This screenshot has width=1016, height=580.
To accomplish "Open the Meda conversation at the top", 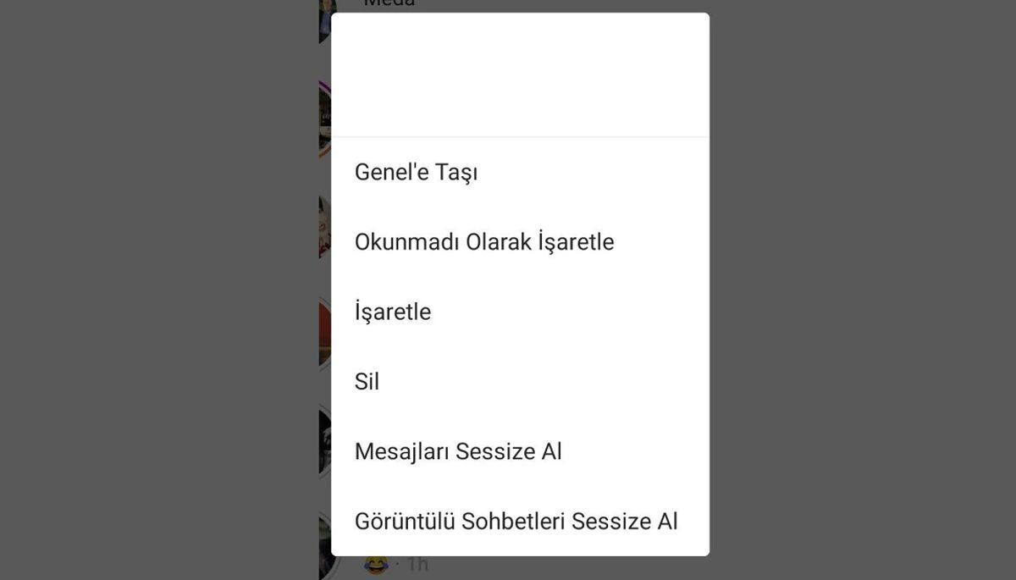I will 386,4.
